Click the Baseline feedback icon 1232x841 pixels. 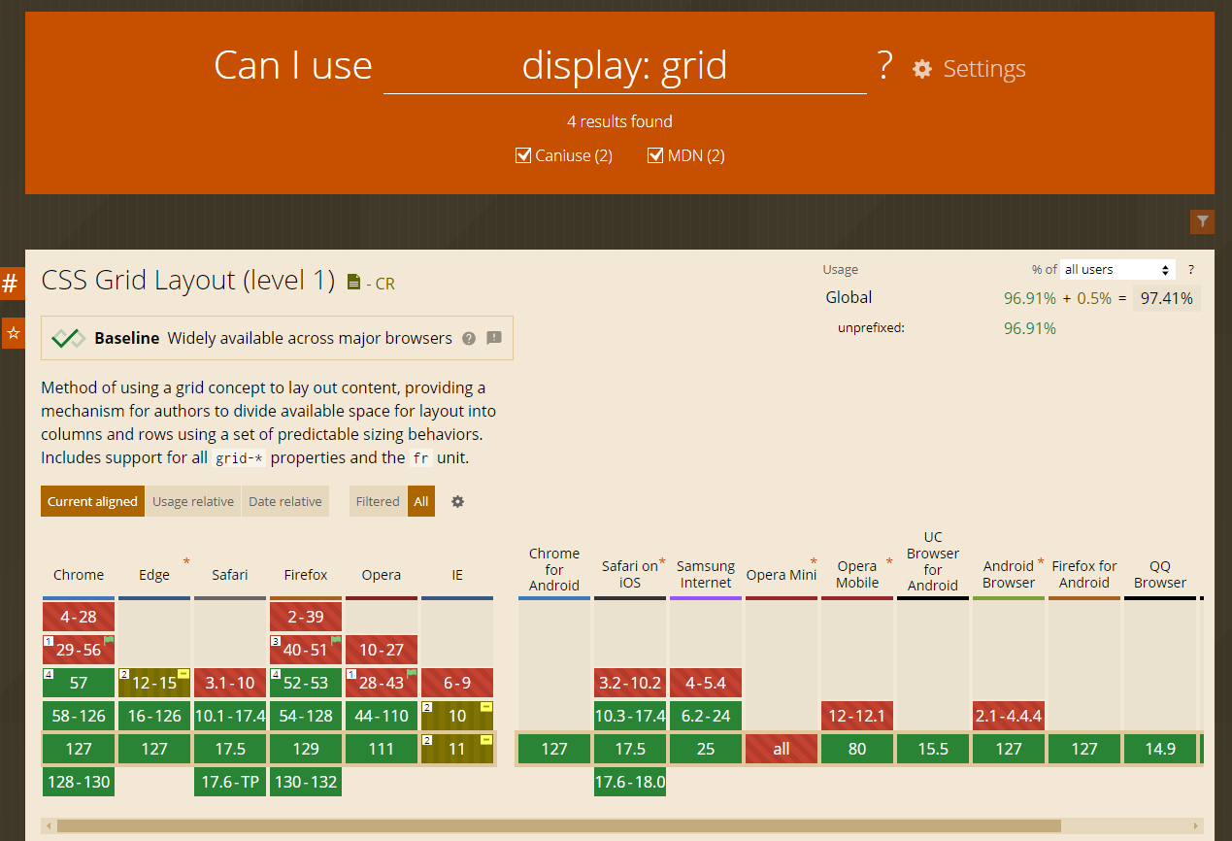(494, 339)
